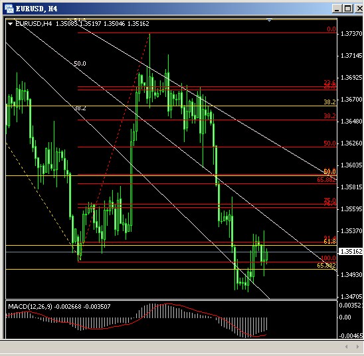364x356 pixels.
Task: Select the yellow Fibonacci 38.2 level label
Action: tap(329, 102)
